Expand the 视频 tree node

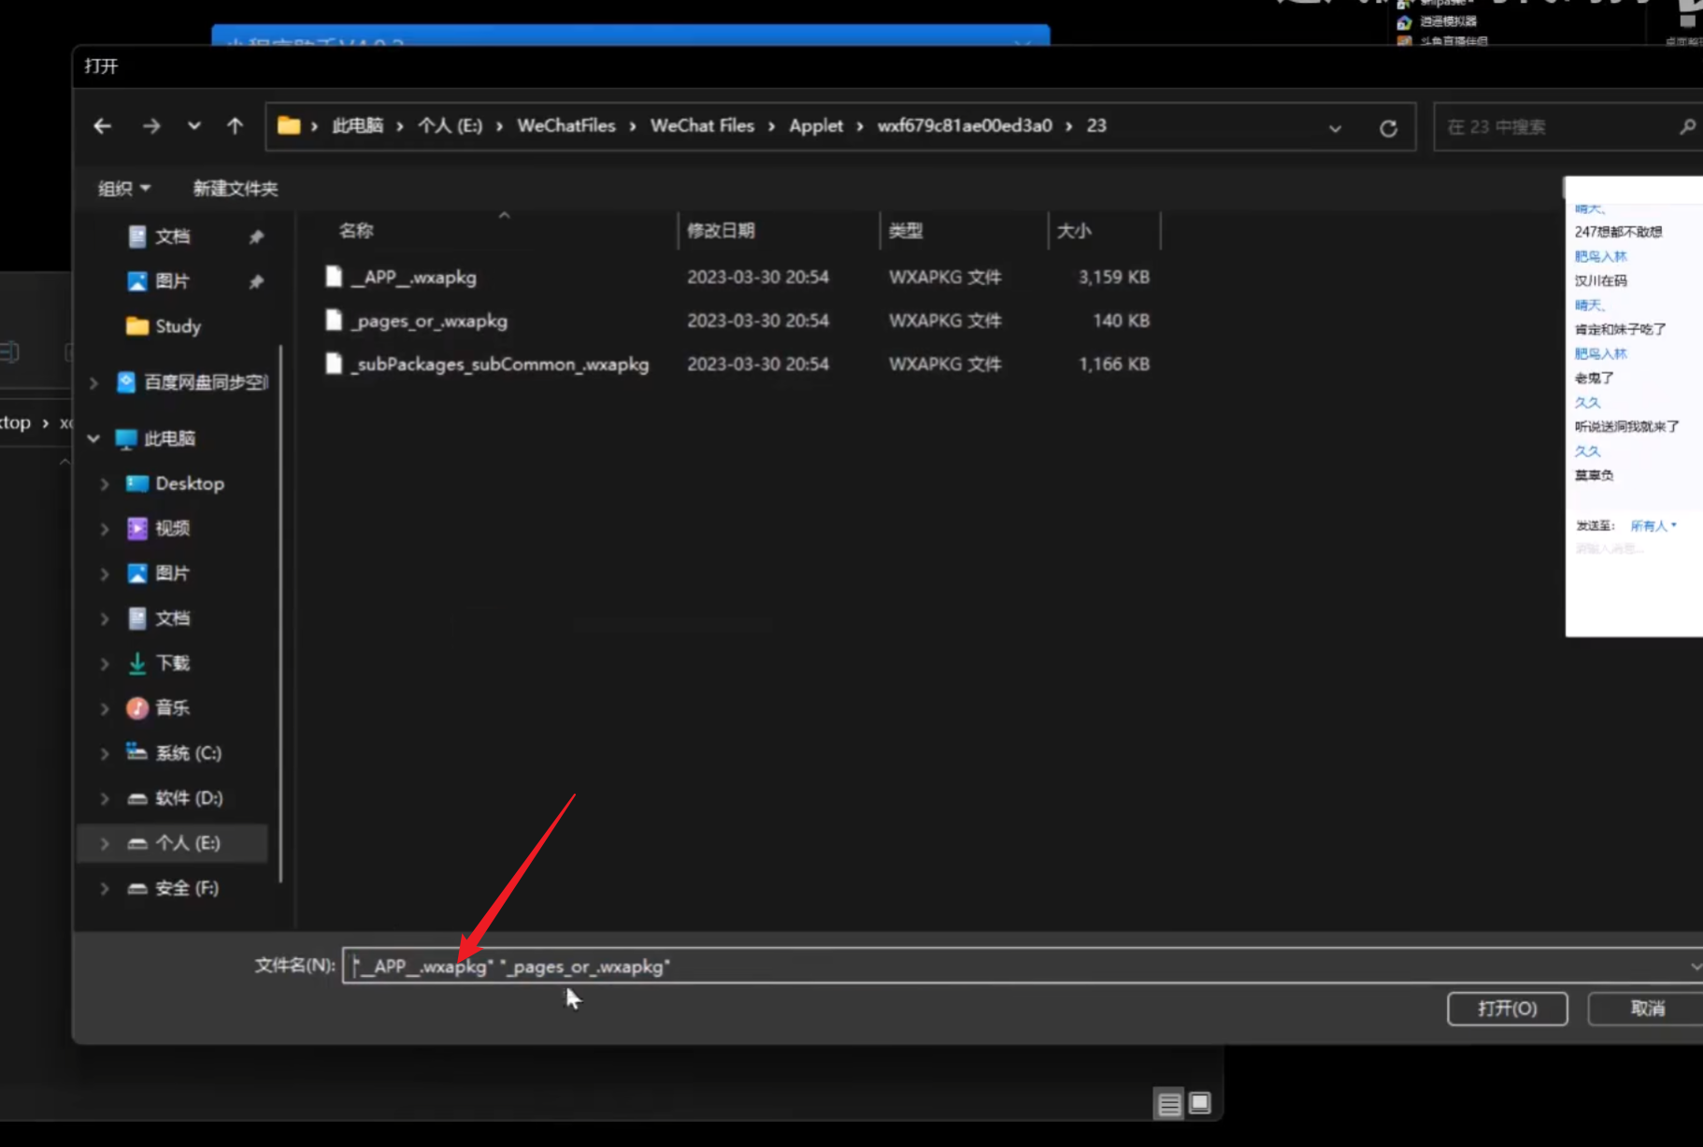pos(105,528)
